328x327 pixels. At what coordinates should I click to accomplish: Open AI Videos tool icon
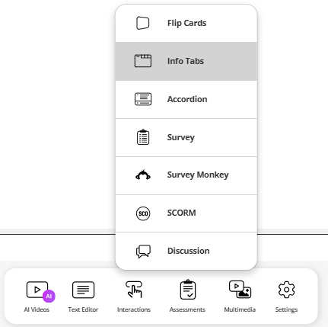point(37,290)
